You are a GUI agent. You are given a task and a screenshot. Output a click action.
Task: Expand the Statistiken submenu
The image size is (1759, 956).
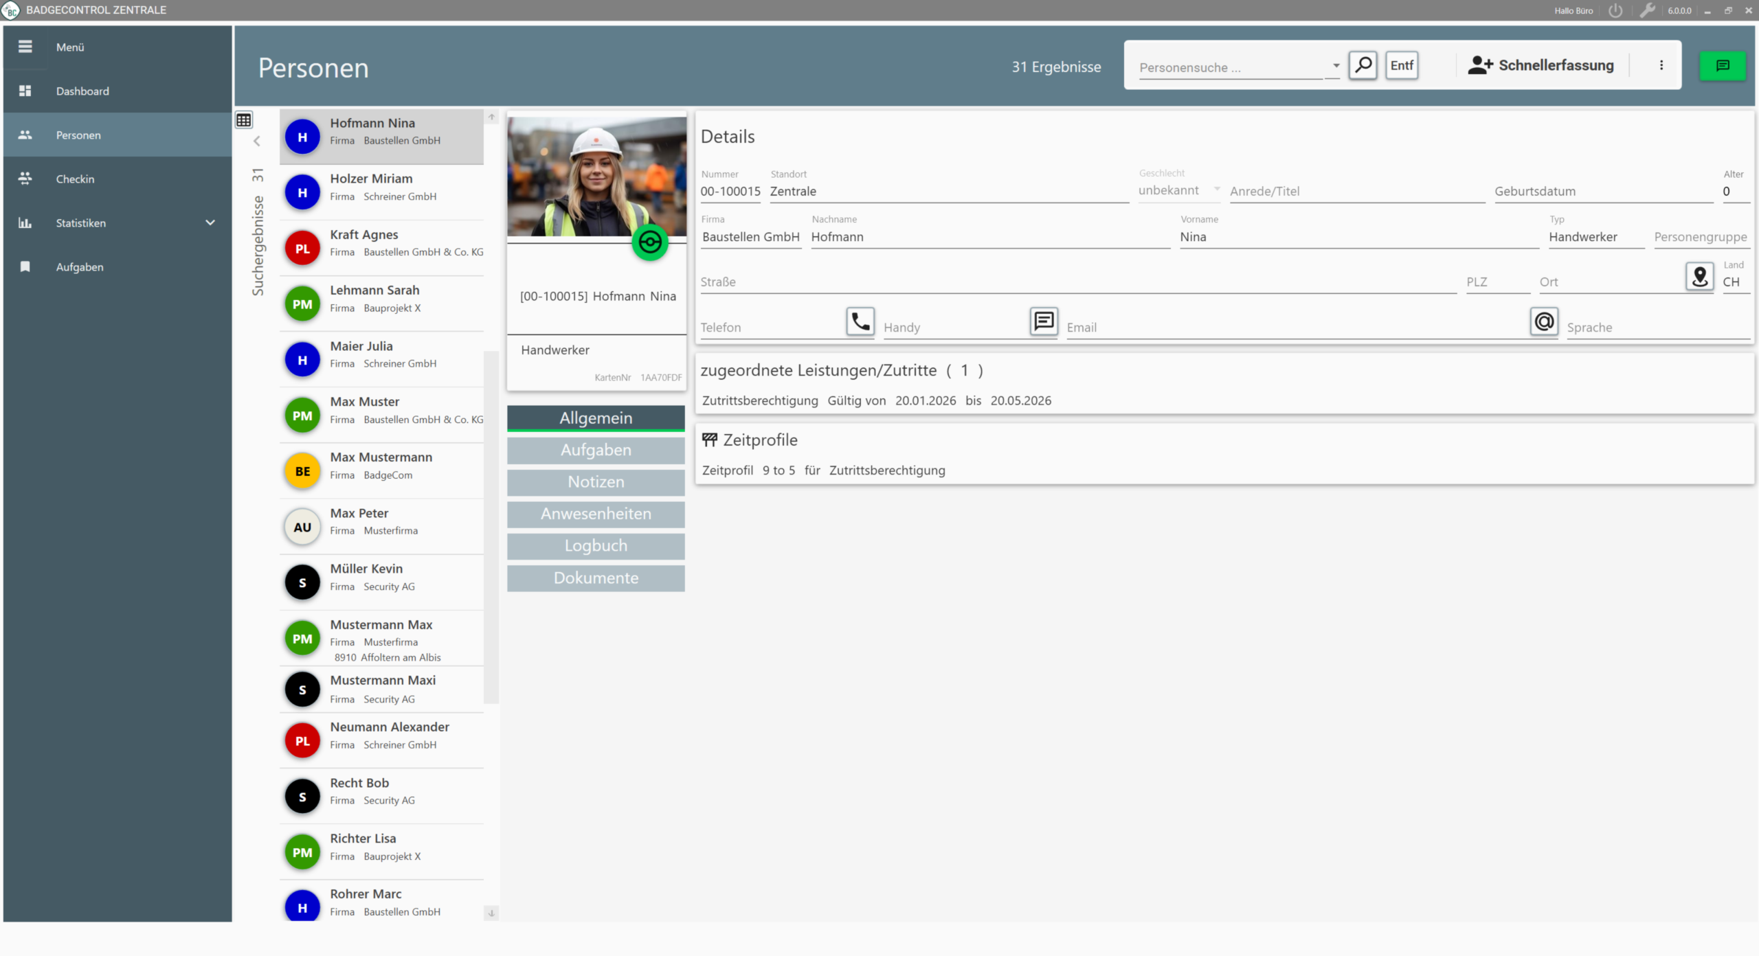[x=210, y=223]
